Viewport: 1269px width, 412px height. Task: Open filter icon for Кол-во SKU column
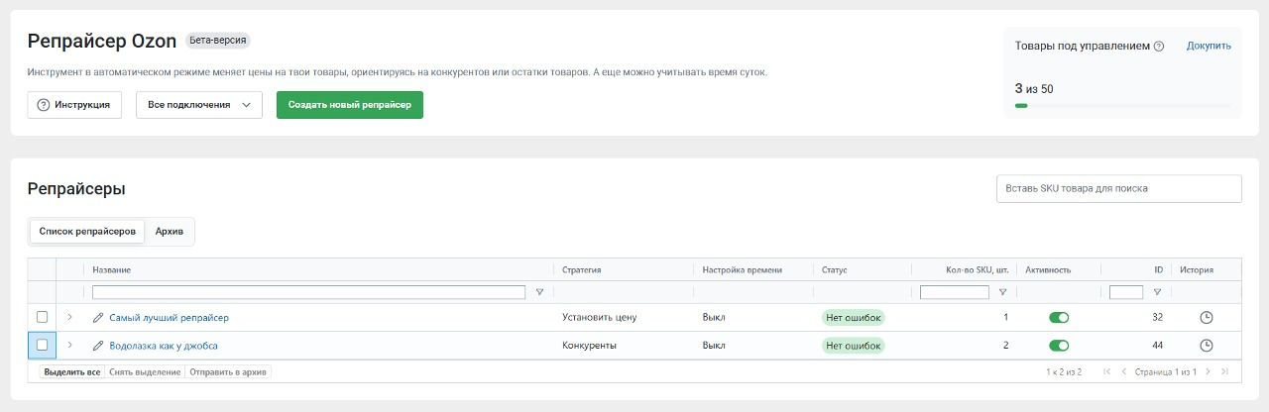(x=1002, y=292)
